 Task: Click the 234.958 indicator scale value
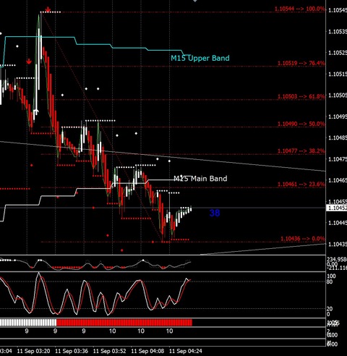(x=337, y=259)
